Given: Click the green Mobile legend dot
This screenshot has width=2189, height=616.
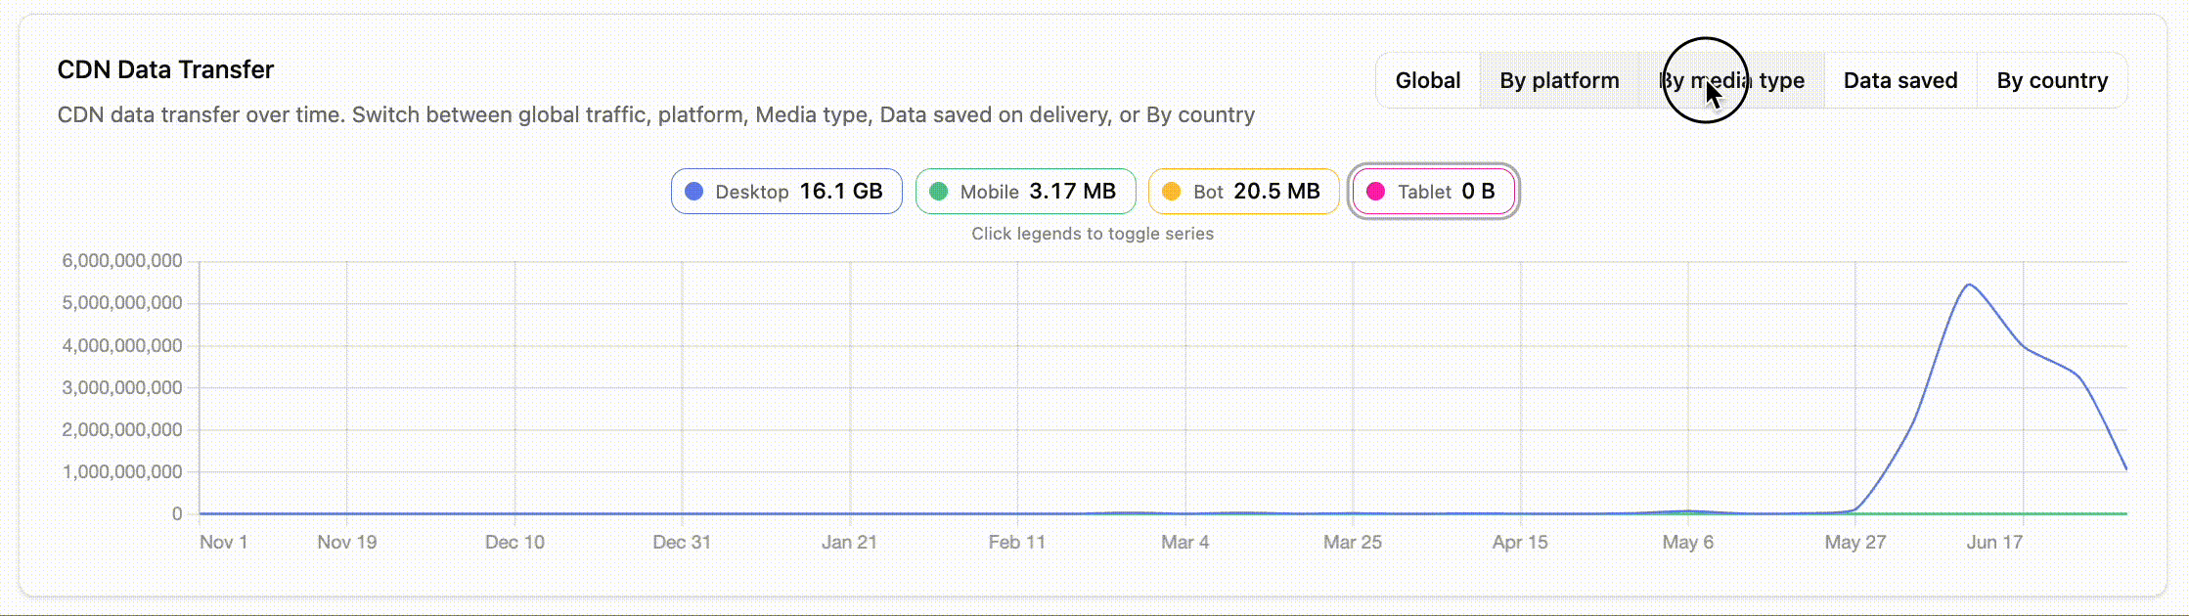Looking at the screenshot, I should tap(938, 192).
